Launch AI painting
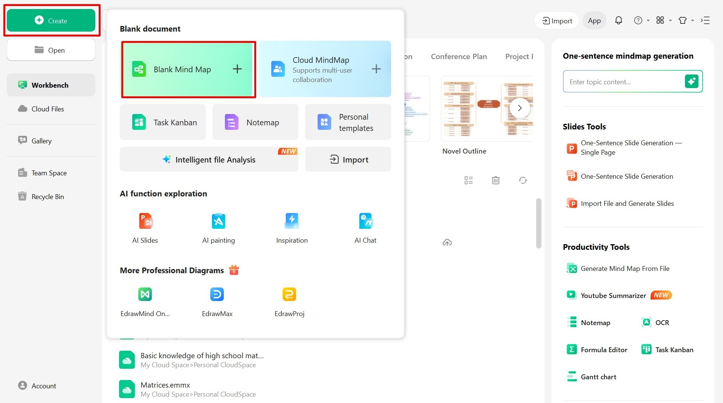 [x=219, y=228]
